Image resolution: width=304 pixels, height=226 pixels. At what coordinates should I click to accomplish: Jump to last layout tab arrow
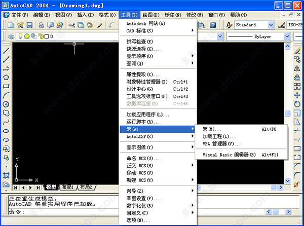[x=38, y=187]
